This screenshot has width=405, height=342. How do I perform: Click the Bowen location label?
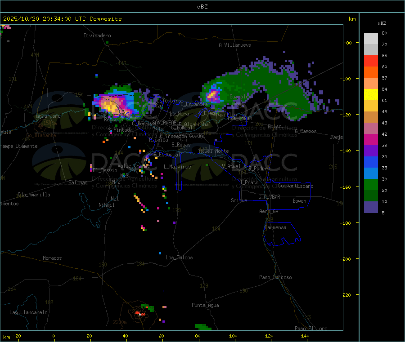click(300, 201)
